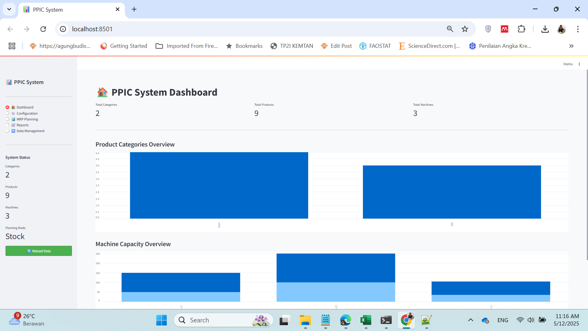Click the green Reload Data button
The image size is (588, 331).
39,251
